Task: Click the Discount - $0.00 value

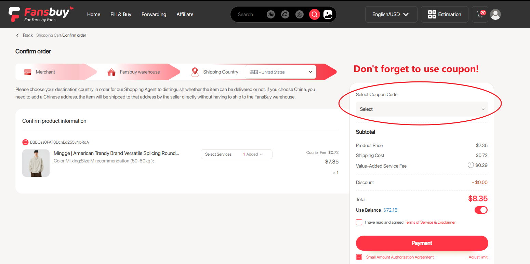Action: [x=480, y=182]
